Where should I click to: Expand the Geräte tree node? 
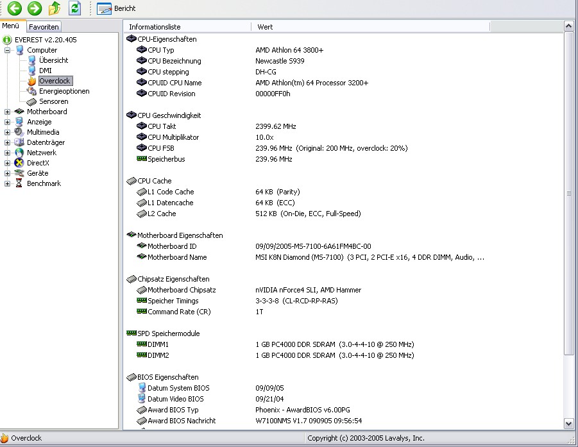pos(7,173)
